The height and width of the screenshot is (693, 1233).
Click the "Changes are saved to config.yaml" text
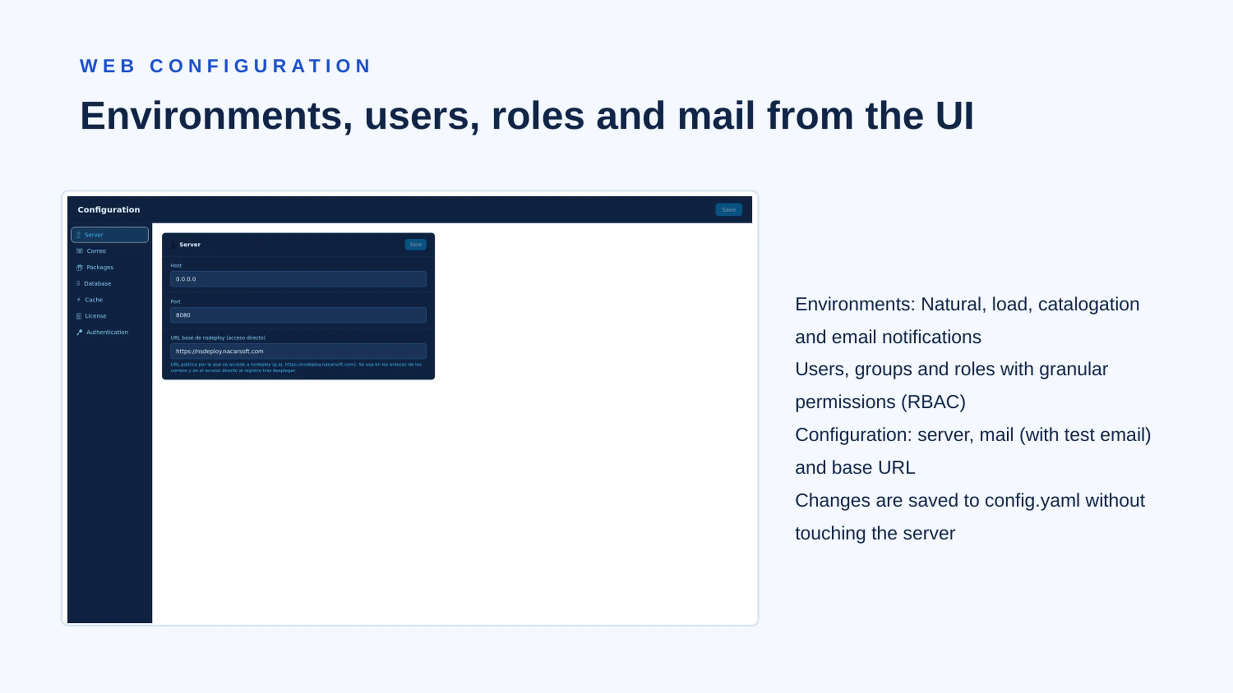tap(970, 517)
